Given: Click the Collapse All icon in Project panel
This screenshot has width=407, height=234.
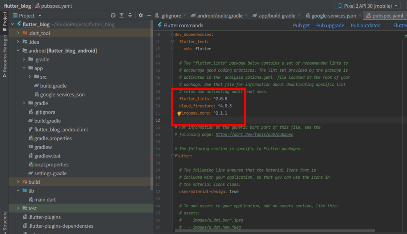Looking at the screenshot, I should (130, 16).
